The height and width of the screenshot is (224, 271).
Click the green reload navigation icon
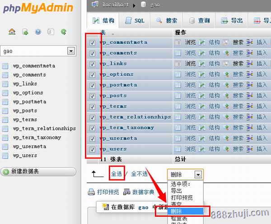[64, 32]
